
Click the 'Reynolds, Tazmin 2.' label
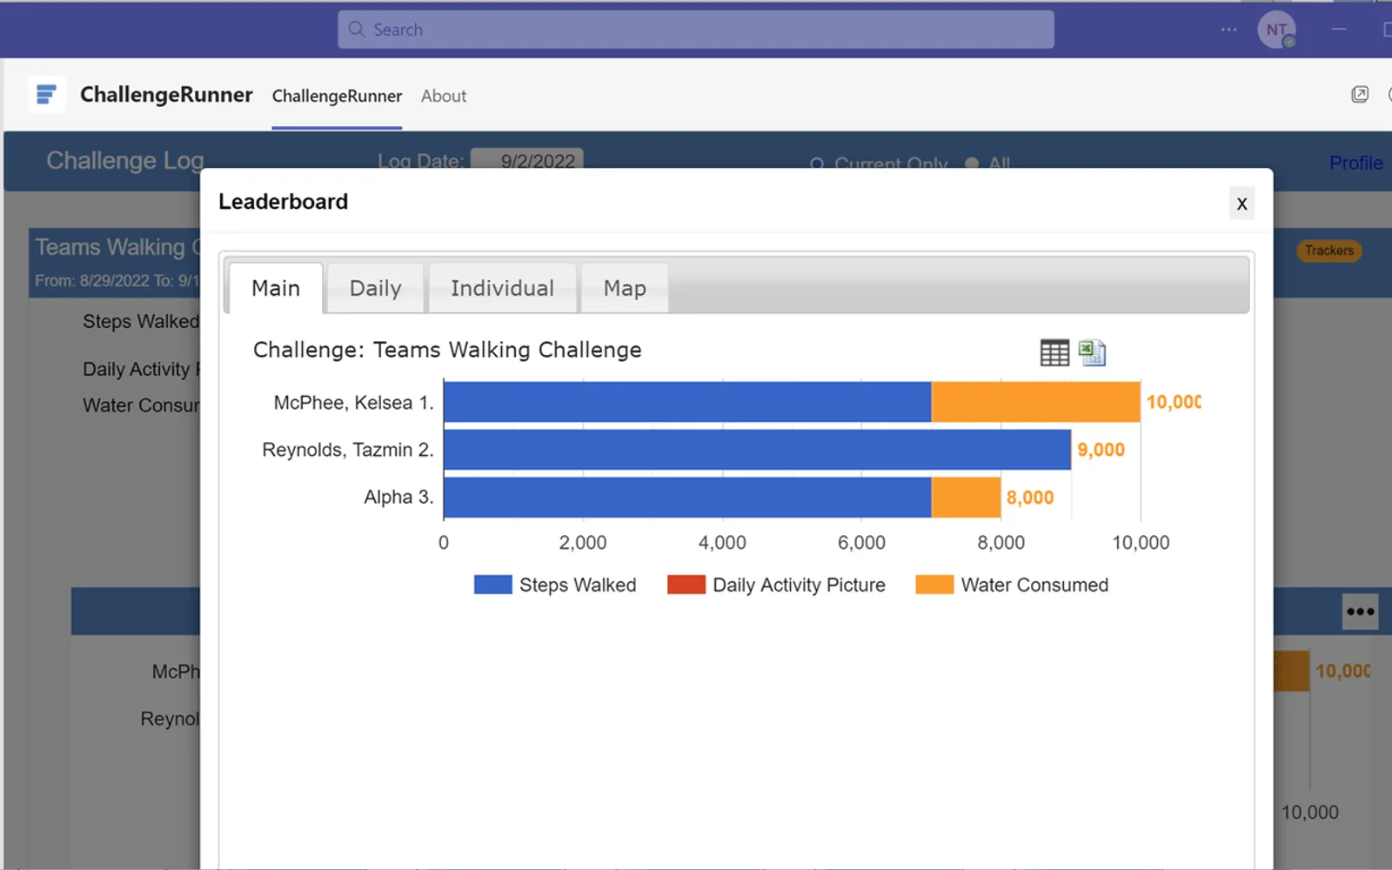348,450
